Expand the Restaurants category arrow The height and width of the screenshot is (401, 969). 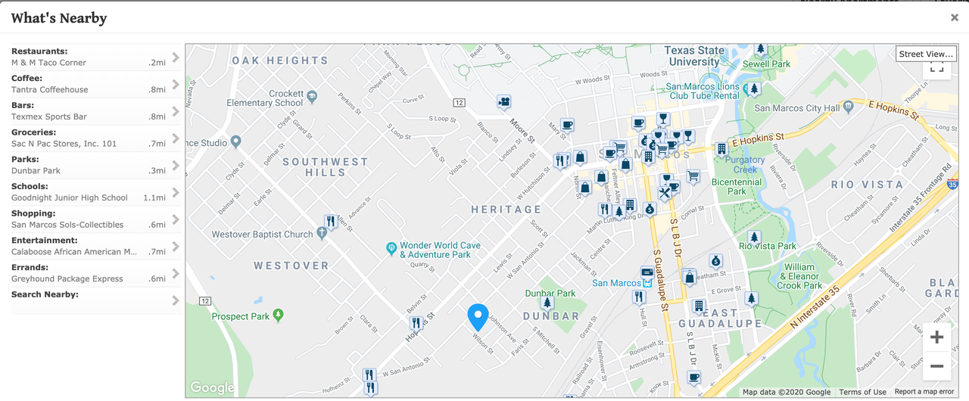(176, 58)
